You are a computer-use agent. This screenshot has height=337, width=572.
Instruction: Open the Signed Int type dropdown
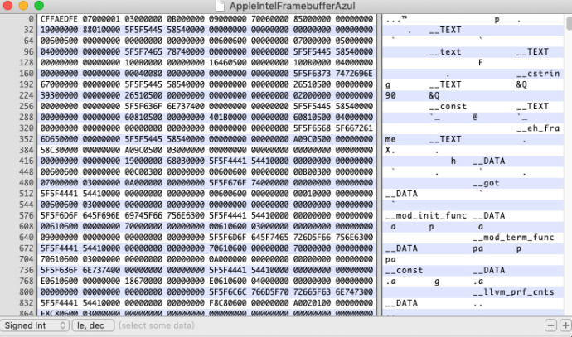coord(35,325)
